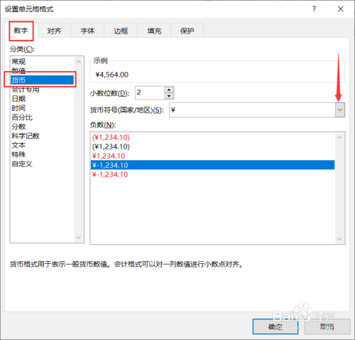Image resolution: width=355 pixels, height=340 pixels.
Task: Choose 文本 category
Action: coord(43,145)
